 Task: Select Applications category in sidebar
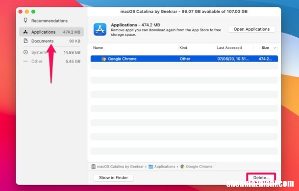pos(51,32)
